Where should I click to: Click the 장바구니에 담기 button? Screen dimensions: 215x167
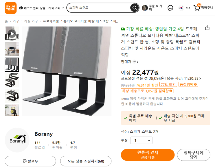tap(193, 155)
